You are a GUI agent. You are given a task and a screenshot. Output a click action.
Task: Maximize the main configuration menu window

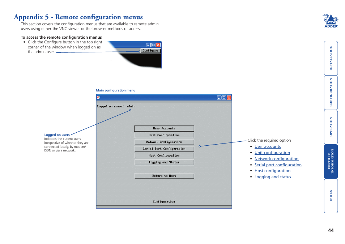pyautogui.click(x=224, y=98)
